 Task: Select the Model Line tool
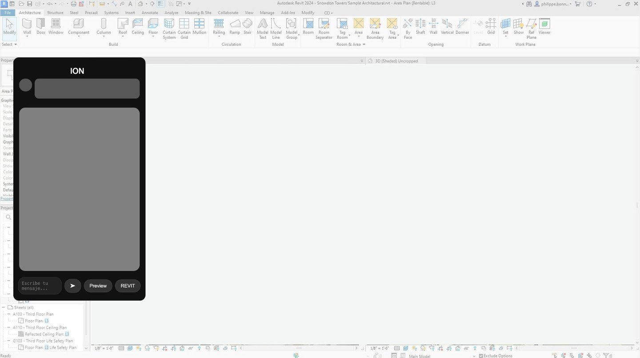(276, 29)
